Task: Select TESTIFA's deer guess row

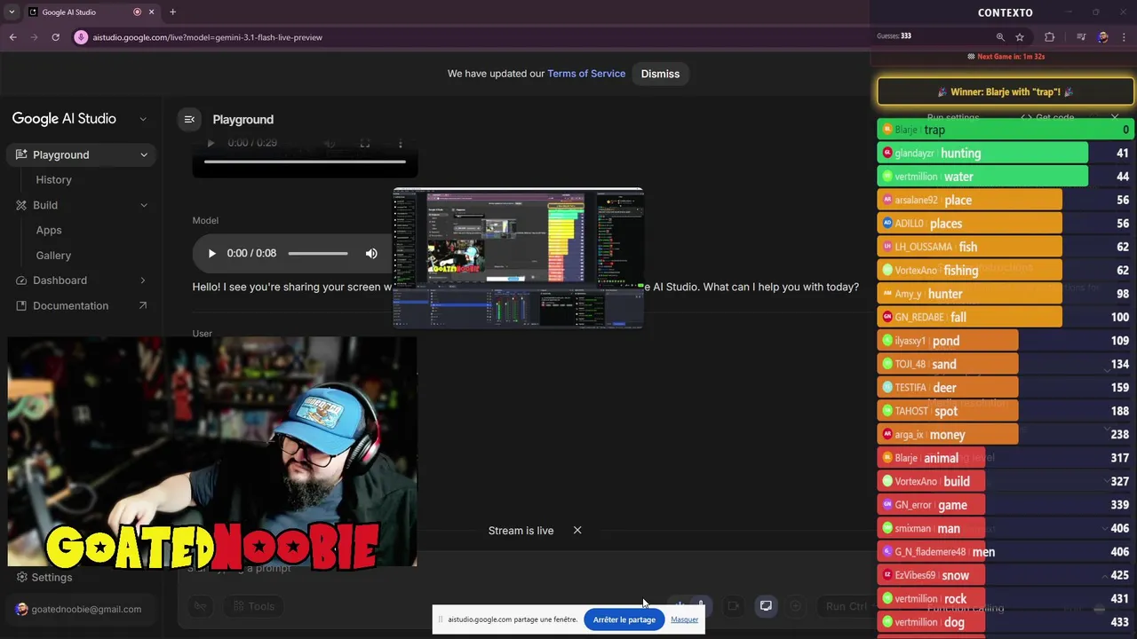Action: tap(1006, 387)
